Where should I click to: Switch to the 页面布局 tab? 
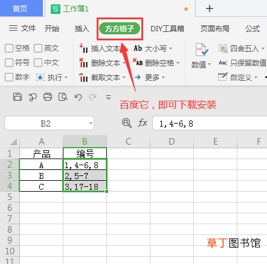click(x=215, y=28)
